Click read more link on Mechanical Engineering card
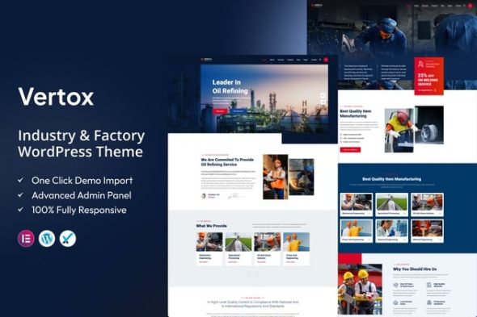The image size is (477, 317). click(x=204, y=262)
